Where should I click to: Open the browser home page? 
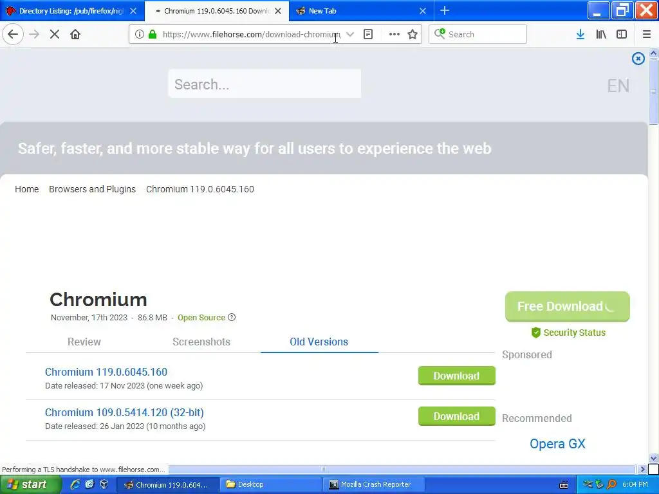pos(75,35)
